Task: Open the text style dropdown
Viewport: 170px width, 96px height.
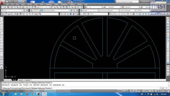Action: 95,7
